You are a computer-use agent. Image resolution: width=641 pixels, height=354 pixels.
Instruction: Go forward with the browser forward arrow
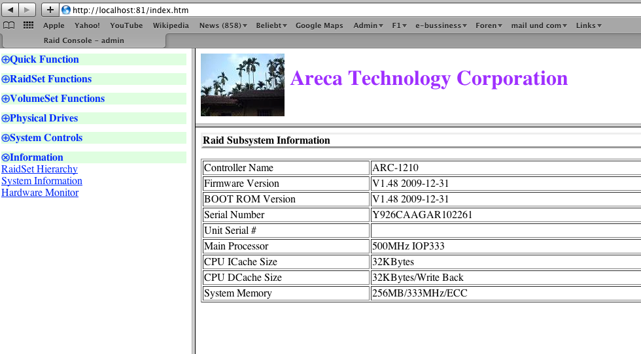(x=27, y=10)
